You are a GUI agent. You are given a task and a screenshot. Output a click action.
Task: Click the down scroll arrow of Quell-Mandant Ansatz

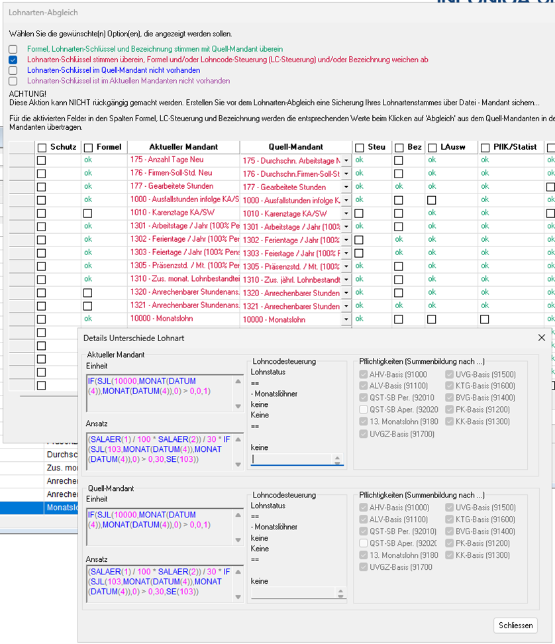point(238,597)
